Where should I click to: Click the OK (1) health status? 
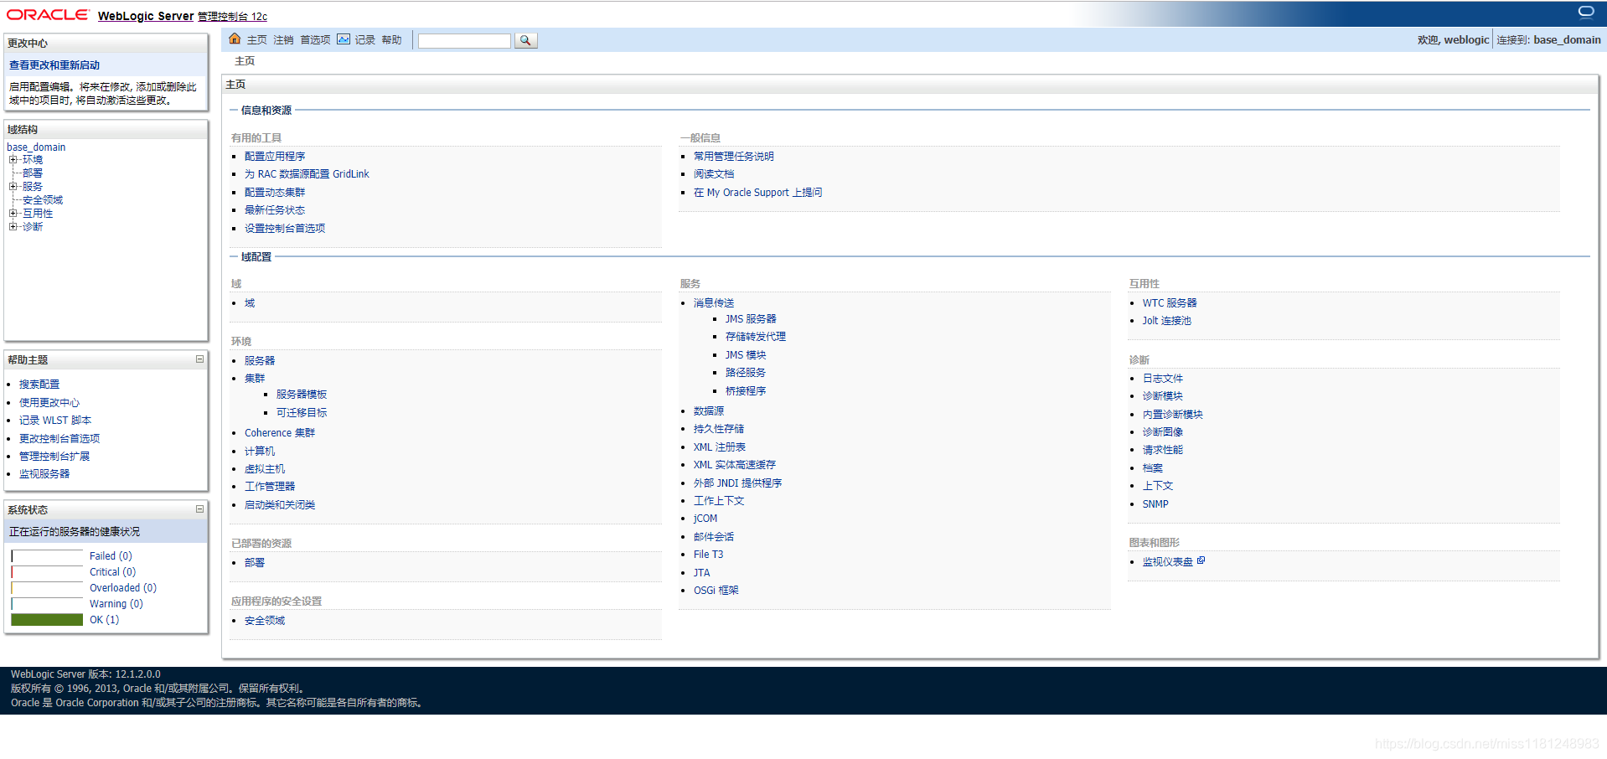pos(104,620)
